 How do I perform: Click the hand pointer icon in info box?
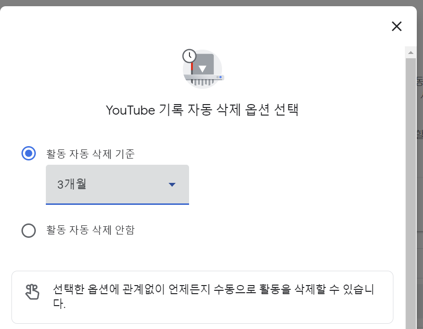(32, 292)
